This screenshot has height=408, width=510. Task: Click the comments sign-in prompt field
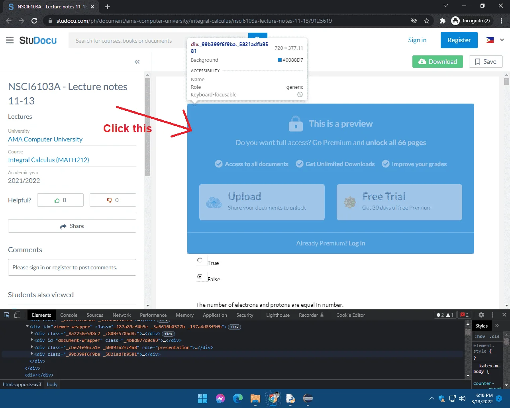(x=72, y=267)
